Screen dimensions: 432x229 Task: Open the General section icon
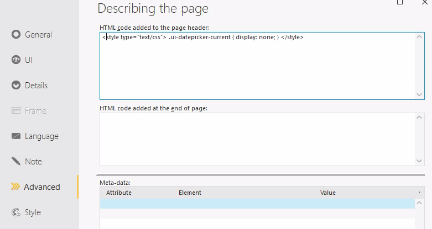coord(16,35)
